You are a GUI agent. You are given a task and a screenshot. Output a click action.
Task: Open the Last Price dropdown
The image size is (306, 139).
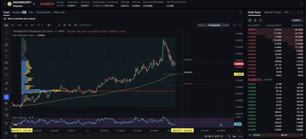pos(85,25)
